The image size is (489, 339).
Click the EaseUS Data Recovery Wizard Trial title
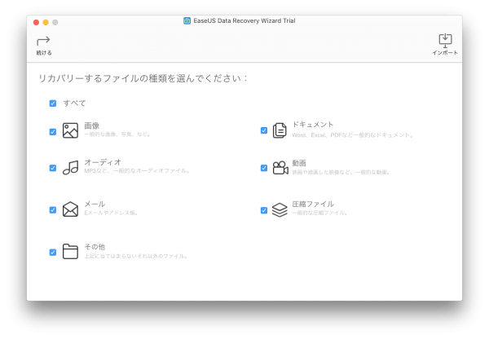coord(244,21)
